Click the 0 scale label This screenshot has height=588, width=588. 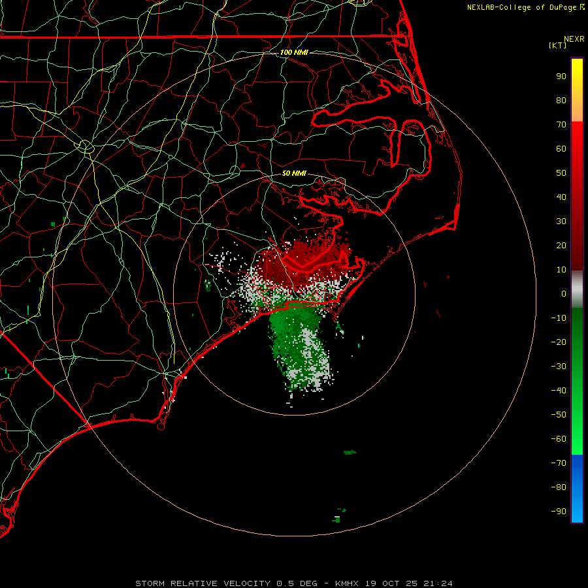[564, 294]
